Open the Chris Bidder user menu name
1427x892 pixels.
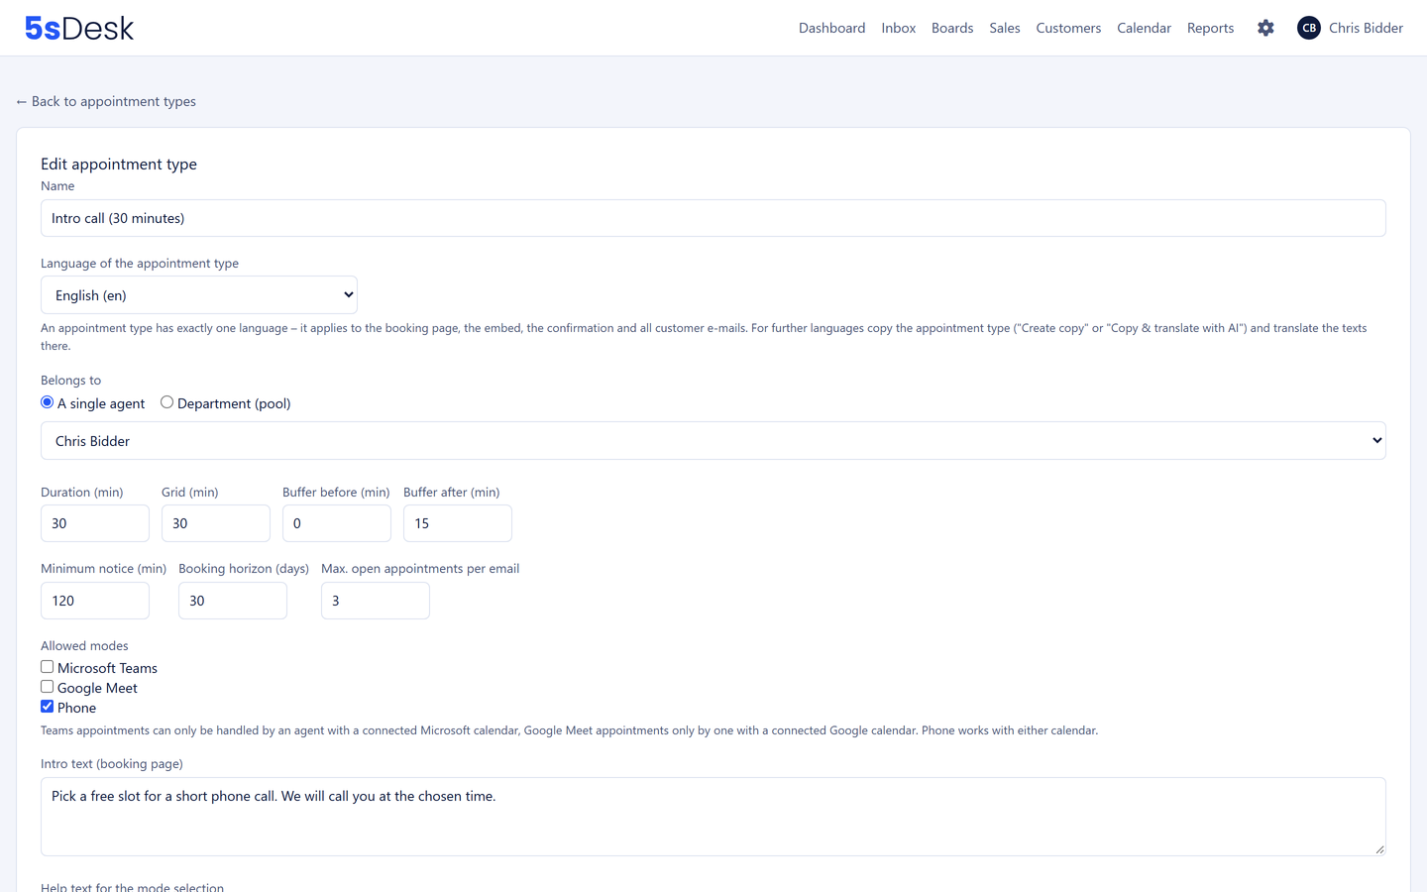point(1366,28)
